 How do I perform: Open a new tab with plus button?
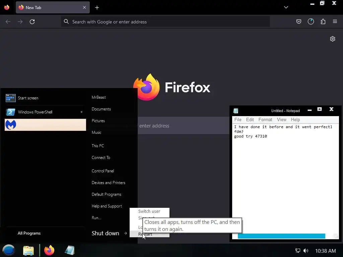point(97,8)
